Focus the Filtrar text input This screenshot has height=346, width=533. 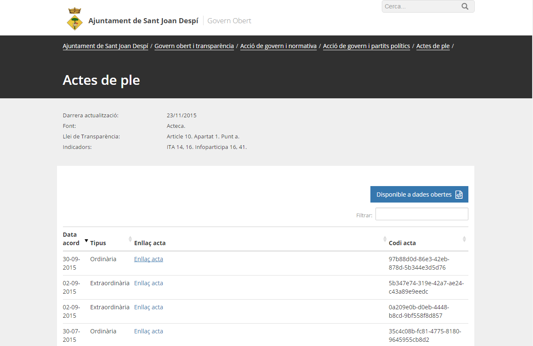422,214
